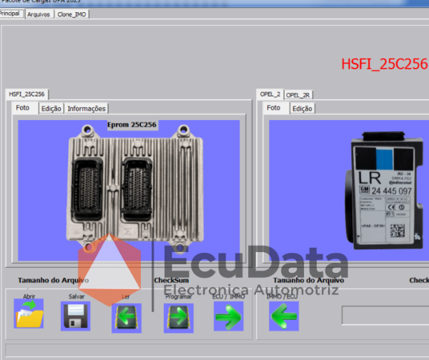The width and height of the screenshot is (429, 360).
Task: Save the file with the Salvar floppy icon
Action: 76,316
